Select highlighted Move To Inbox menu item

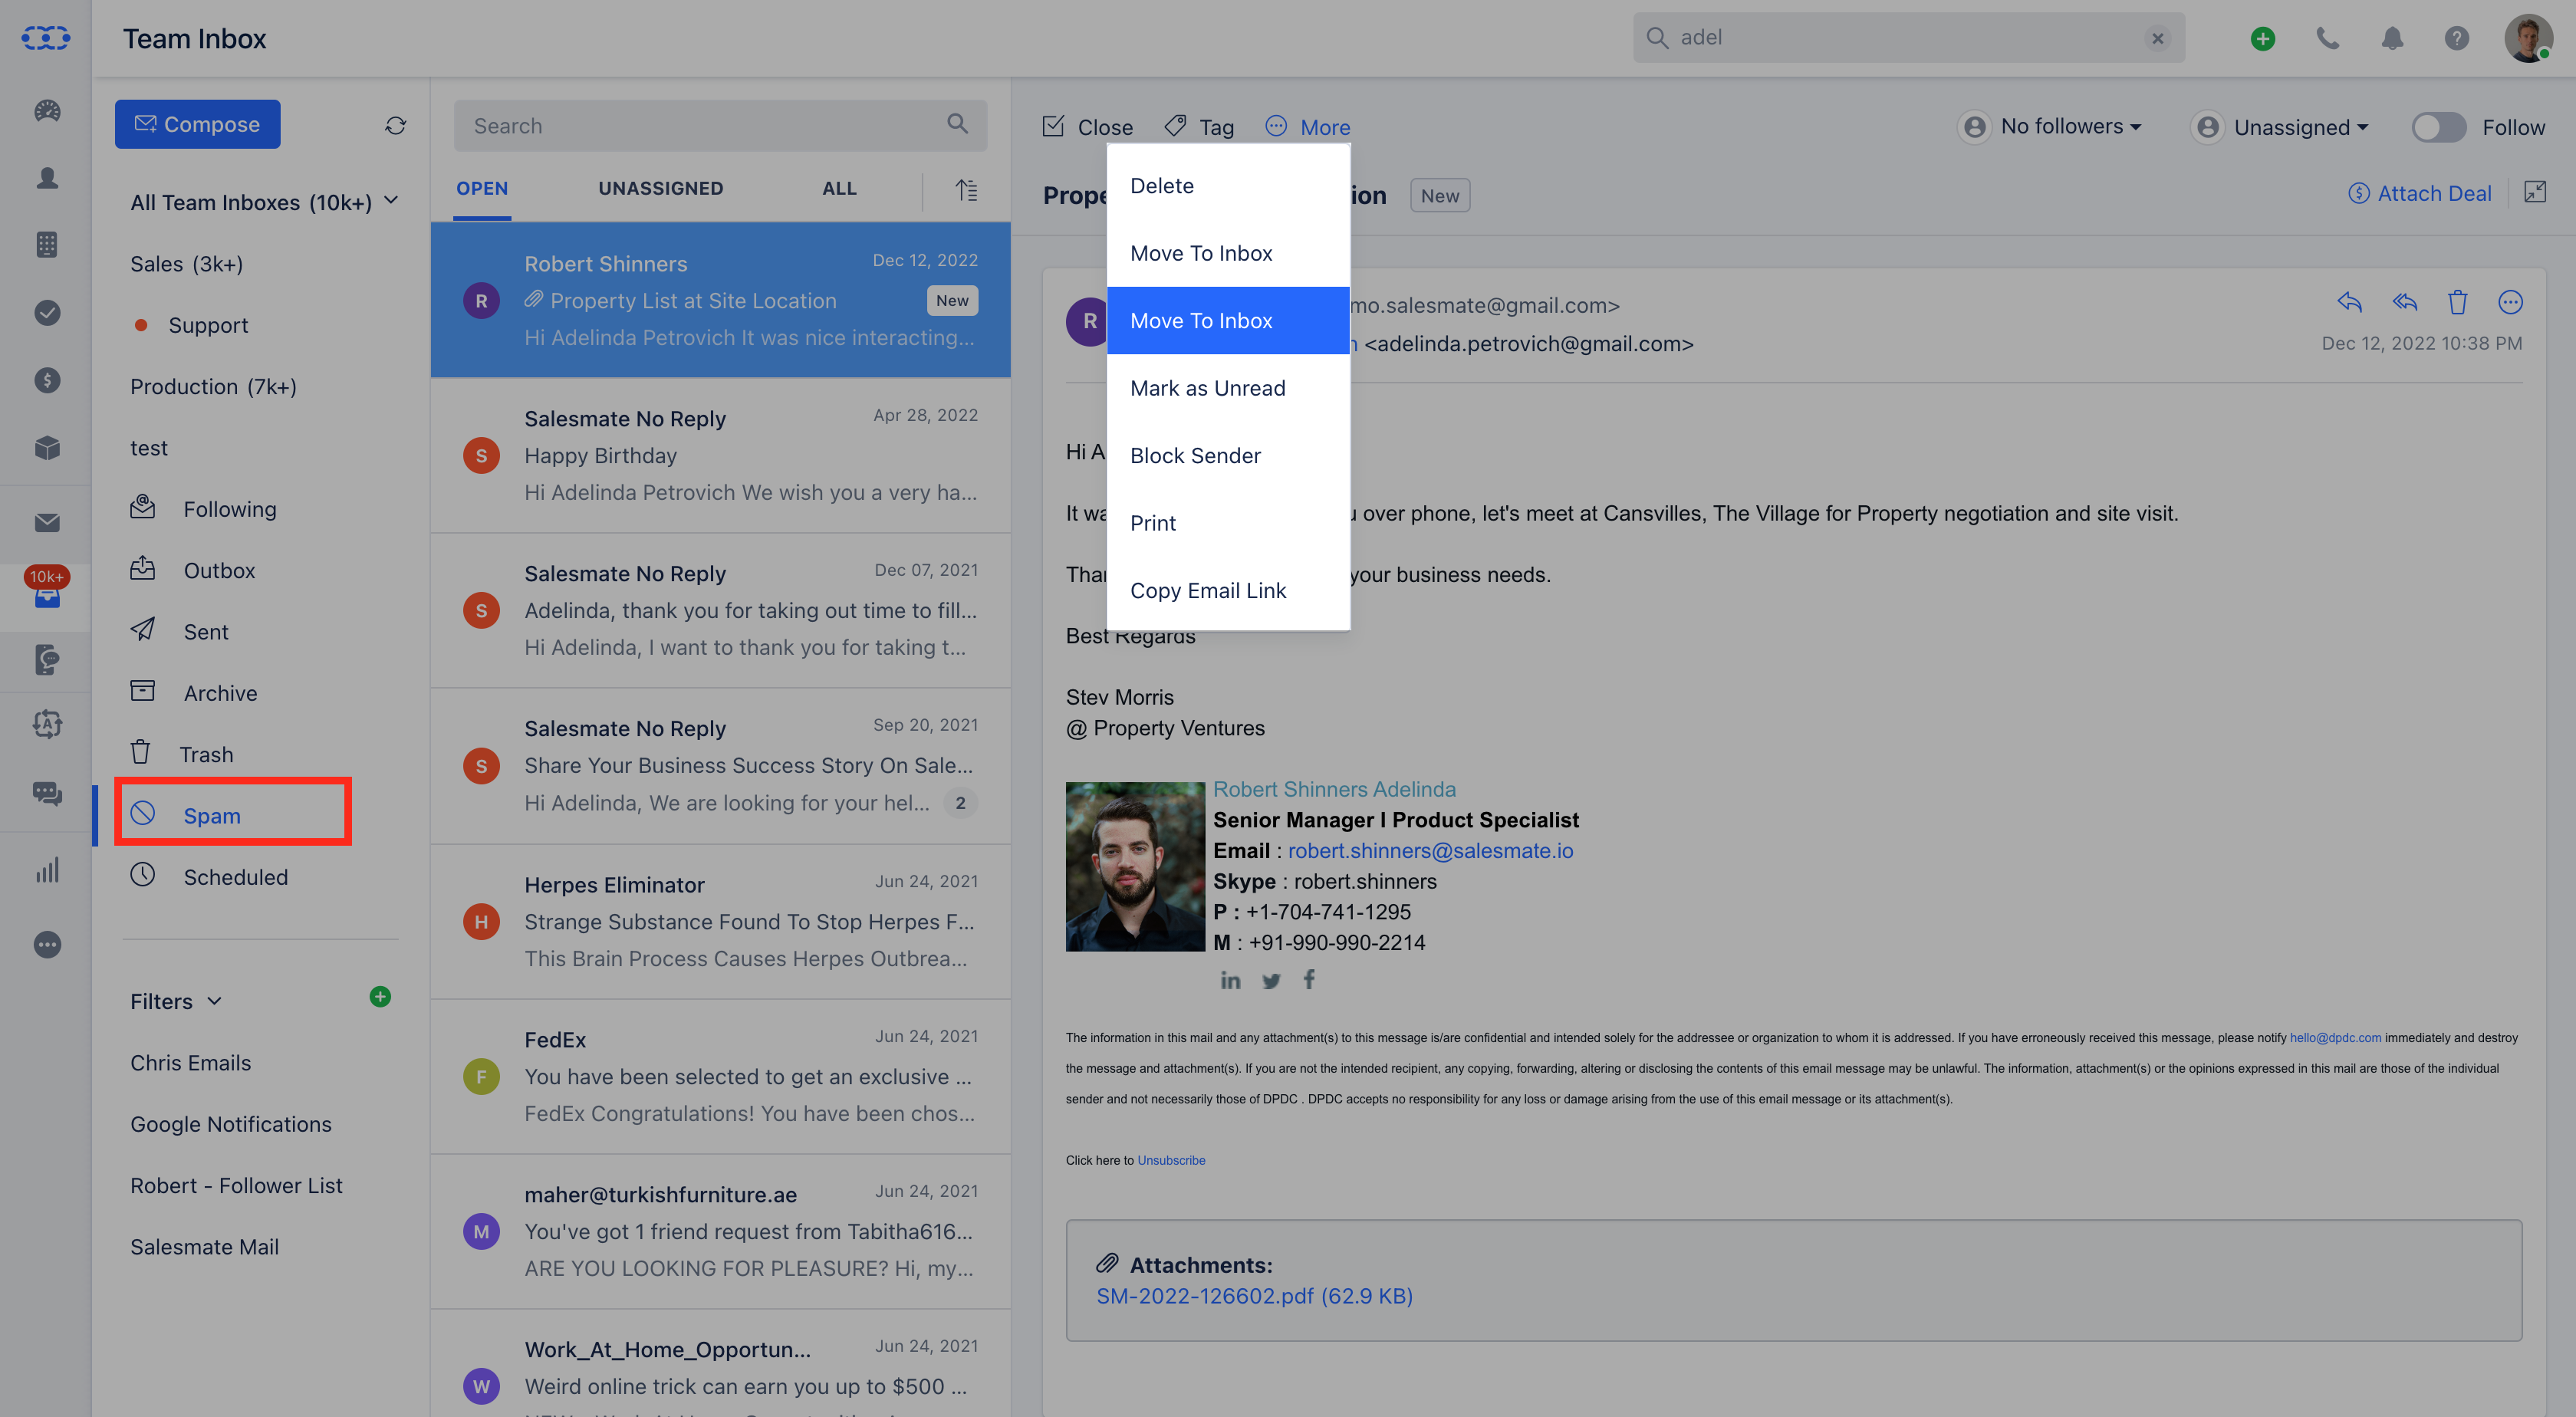(1228, 321)
